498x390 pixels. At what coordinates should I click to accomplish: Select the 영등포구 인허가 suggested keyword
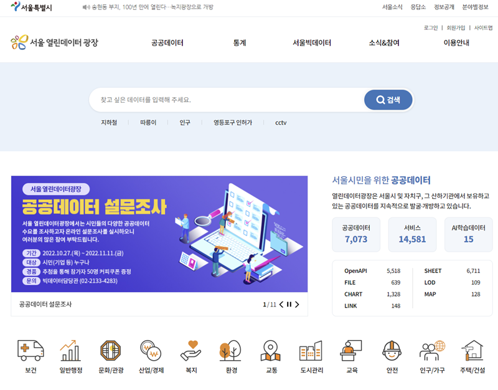[x=233, y=122]
